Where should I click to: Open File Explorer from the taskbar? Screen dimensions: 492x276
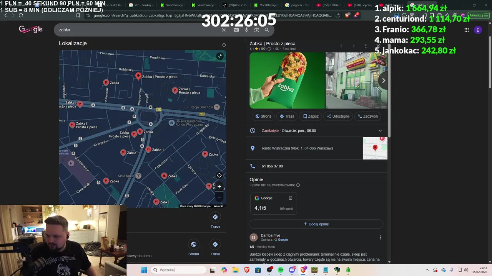click(235, 270)
